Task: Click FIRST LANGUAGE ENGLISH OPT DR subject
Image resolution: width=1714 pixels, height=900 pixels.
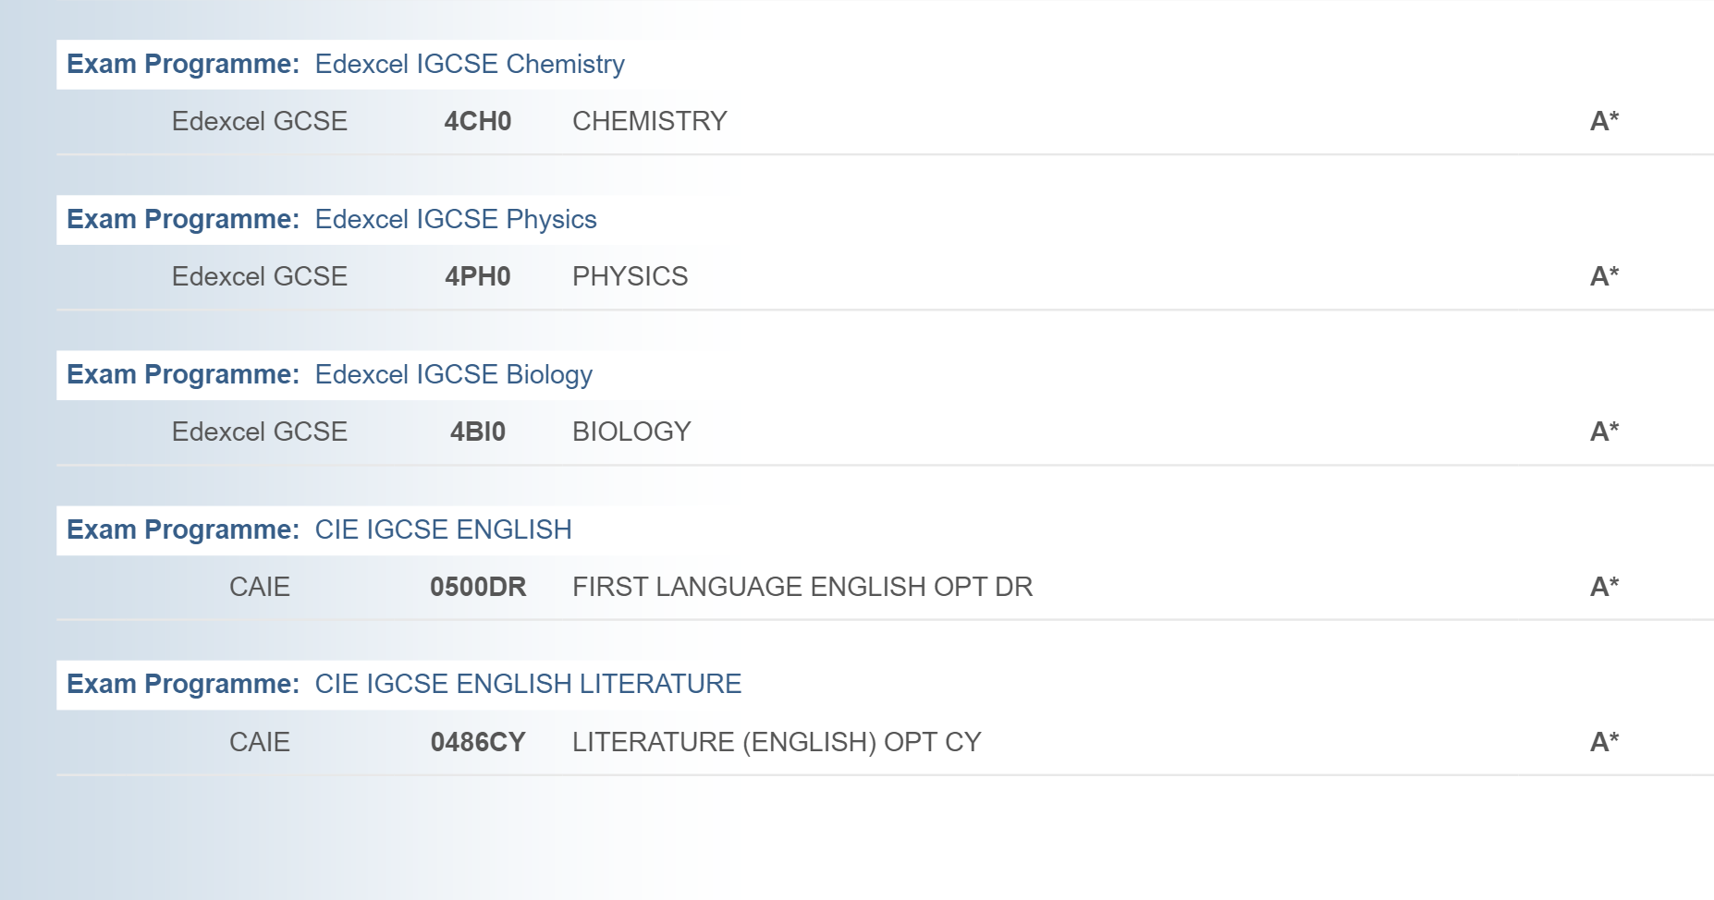Action: point(802,588)
